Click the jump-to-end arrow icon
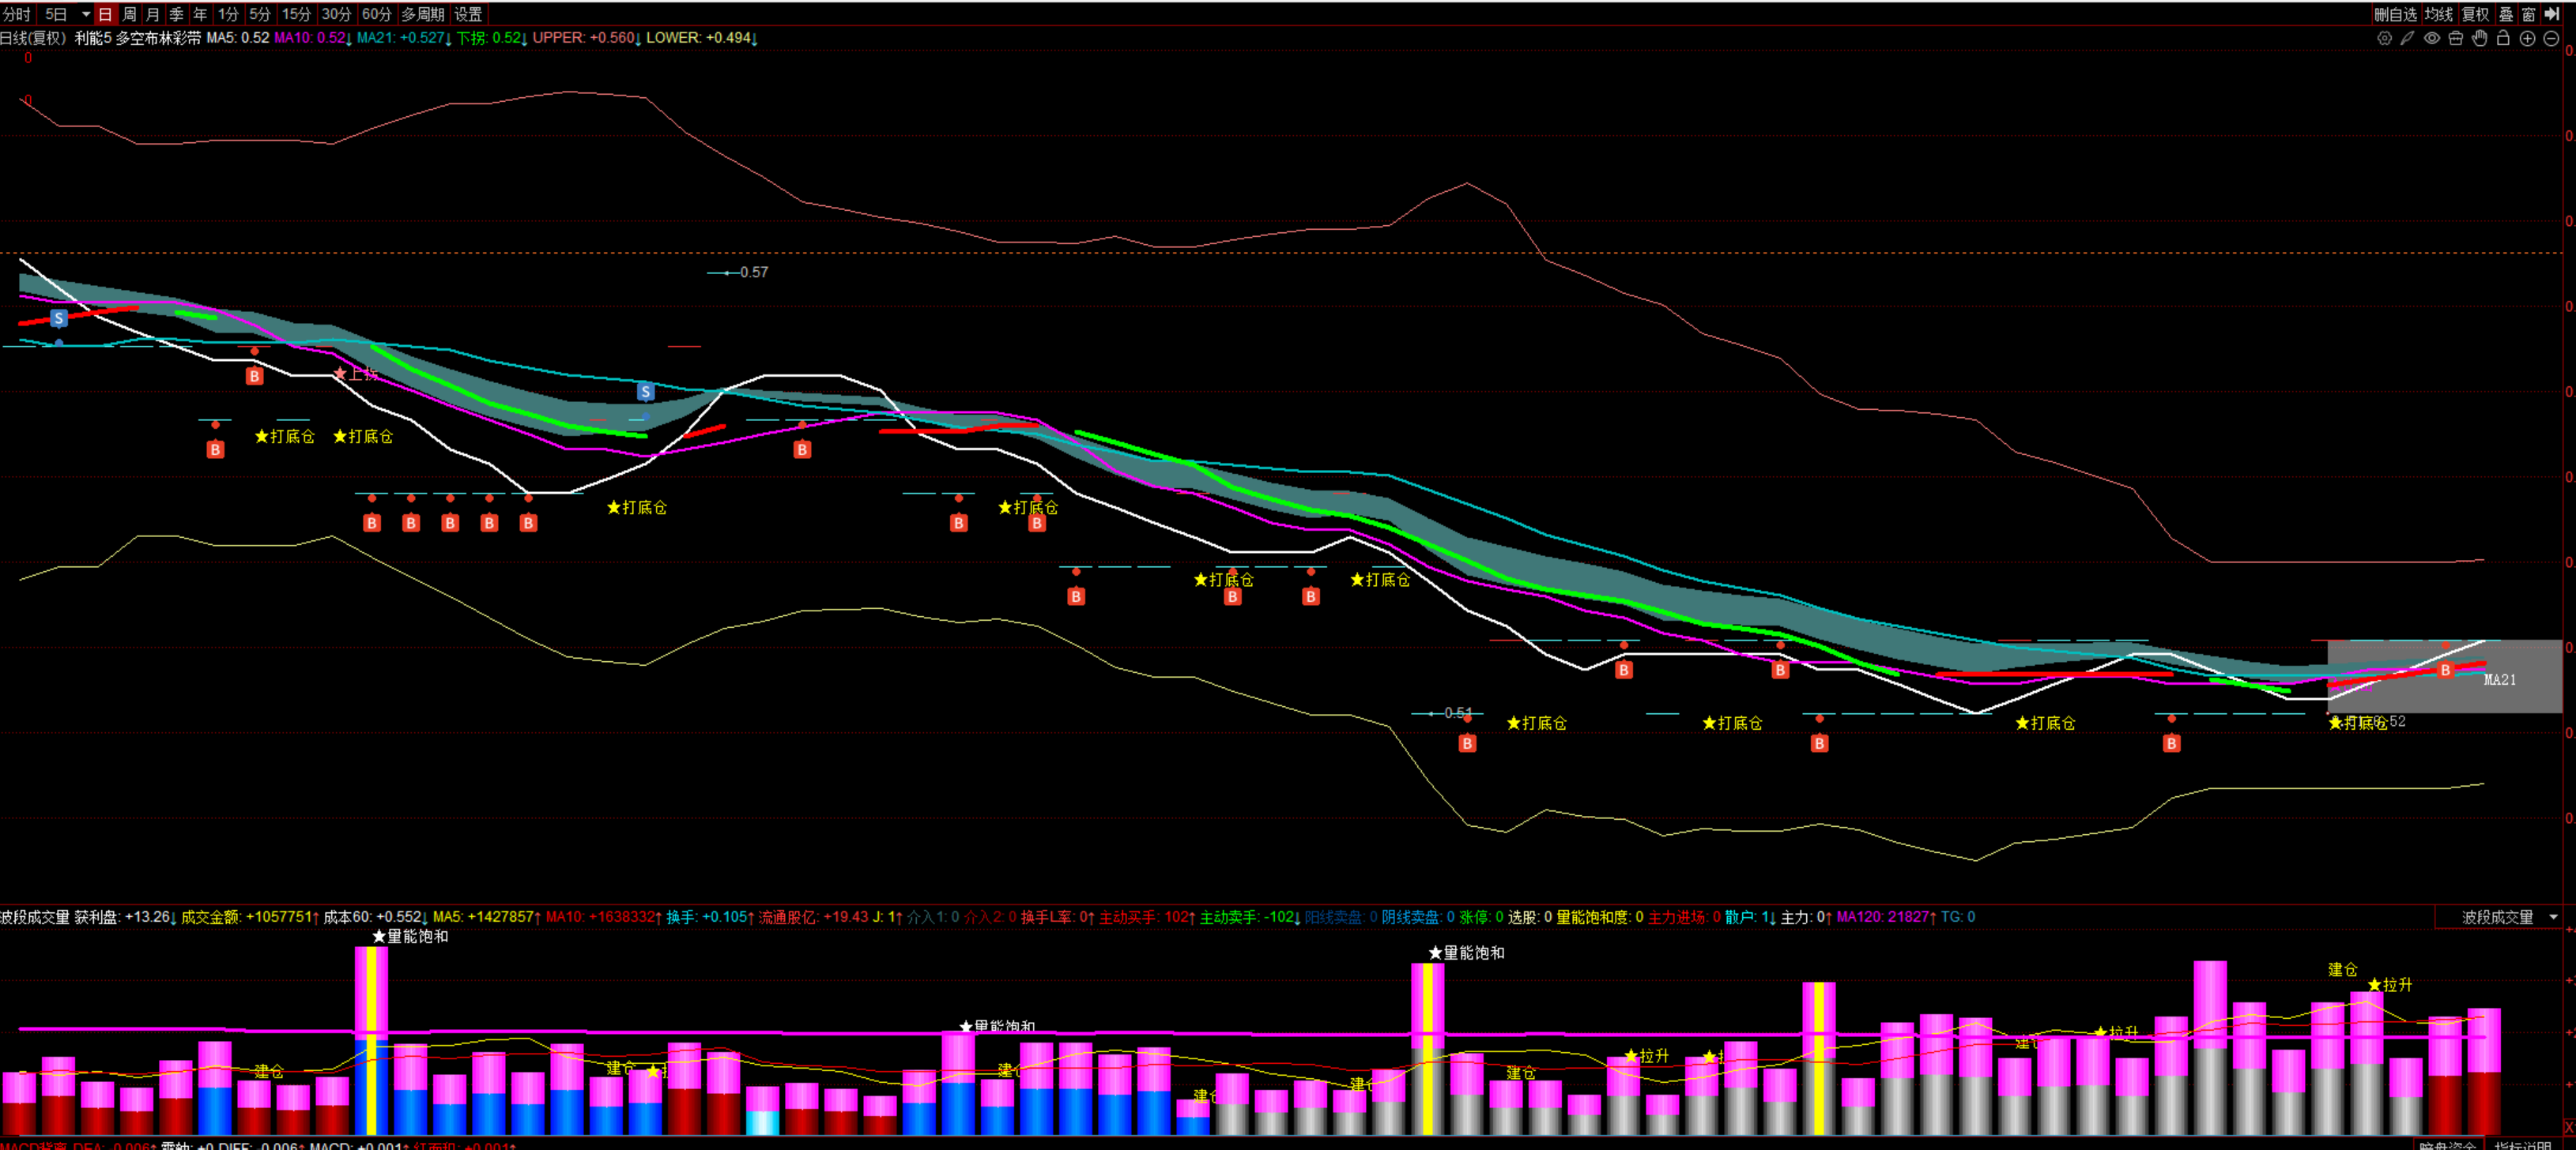This screenshot has width=2576, height=1150. [x=2552, y=14]
